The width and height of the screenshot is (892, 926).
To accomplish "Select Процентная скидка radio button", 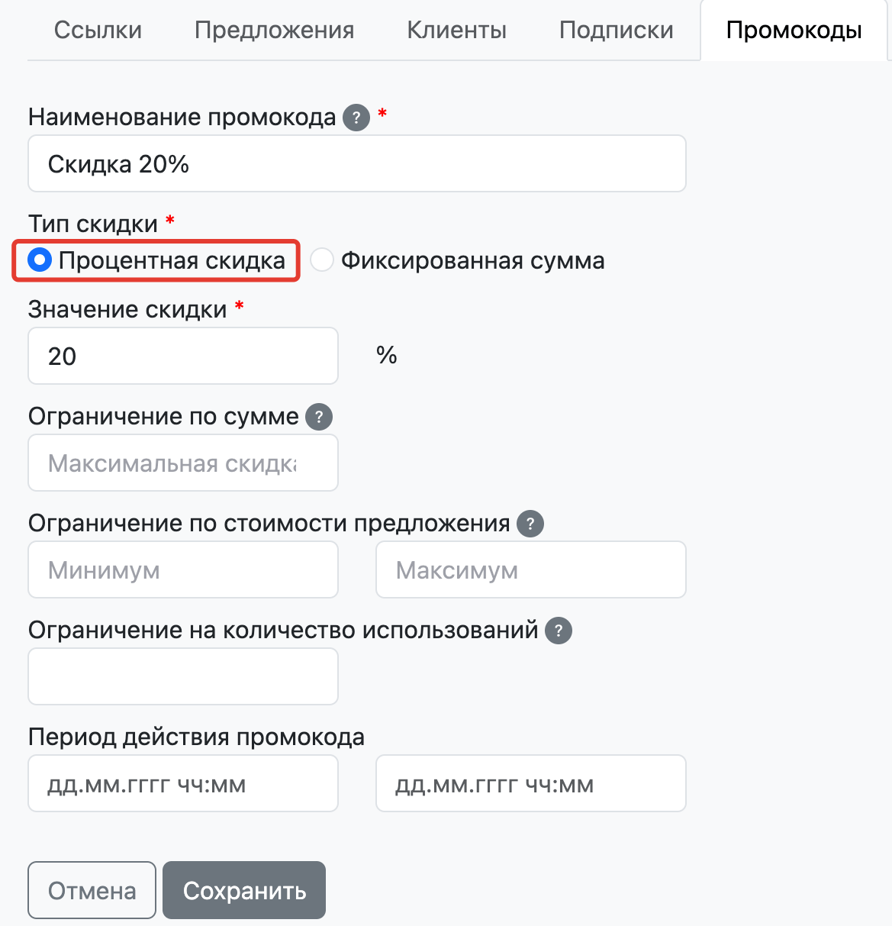I will (x=40, y=261).
